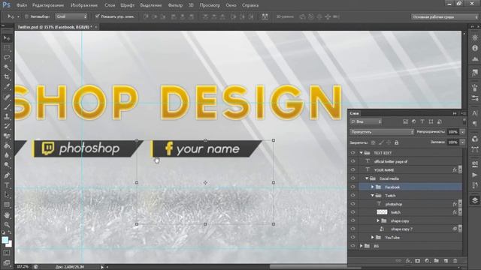
Task: Hide the Facebook group
Action: [352, 187]
